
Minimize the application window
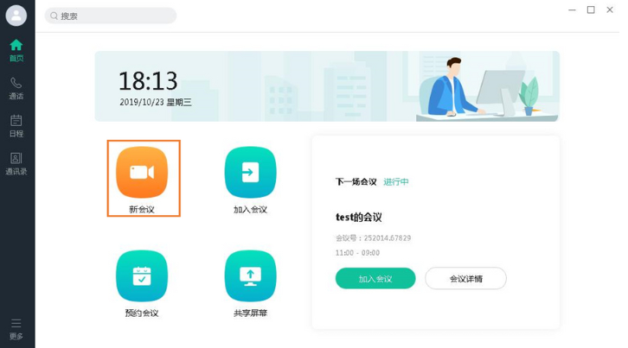pos(571,10)
